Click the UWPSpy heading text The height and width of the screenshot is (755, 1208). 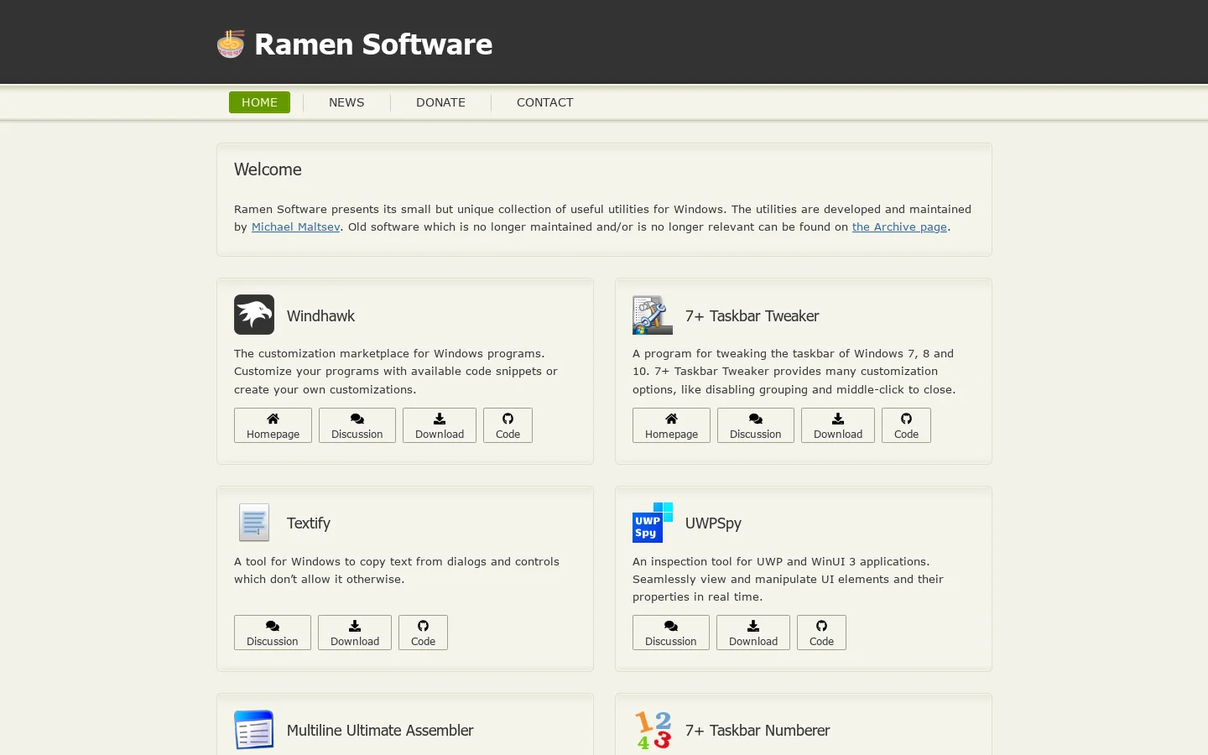click(x=713, y=523)
